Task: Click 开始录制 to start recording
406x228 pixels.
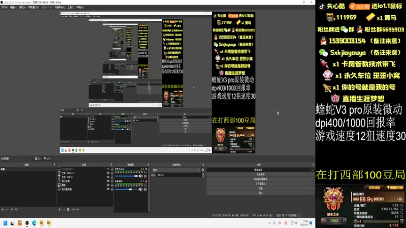Action: pos(260,174)
